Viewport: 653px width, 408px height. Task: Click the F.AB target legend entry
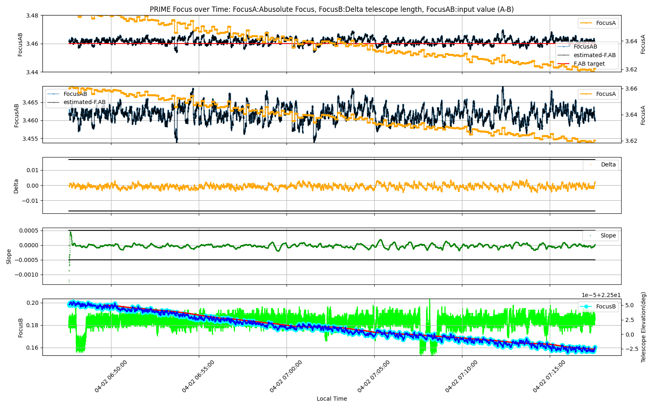(589, 64)
